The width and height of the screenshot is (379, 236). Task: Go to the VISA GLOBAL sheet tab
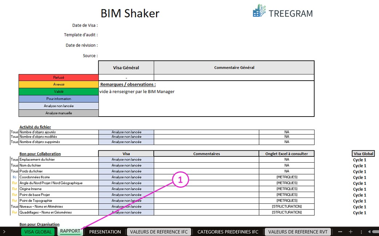[38, 231]
